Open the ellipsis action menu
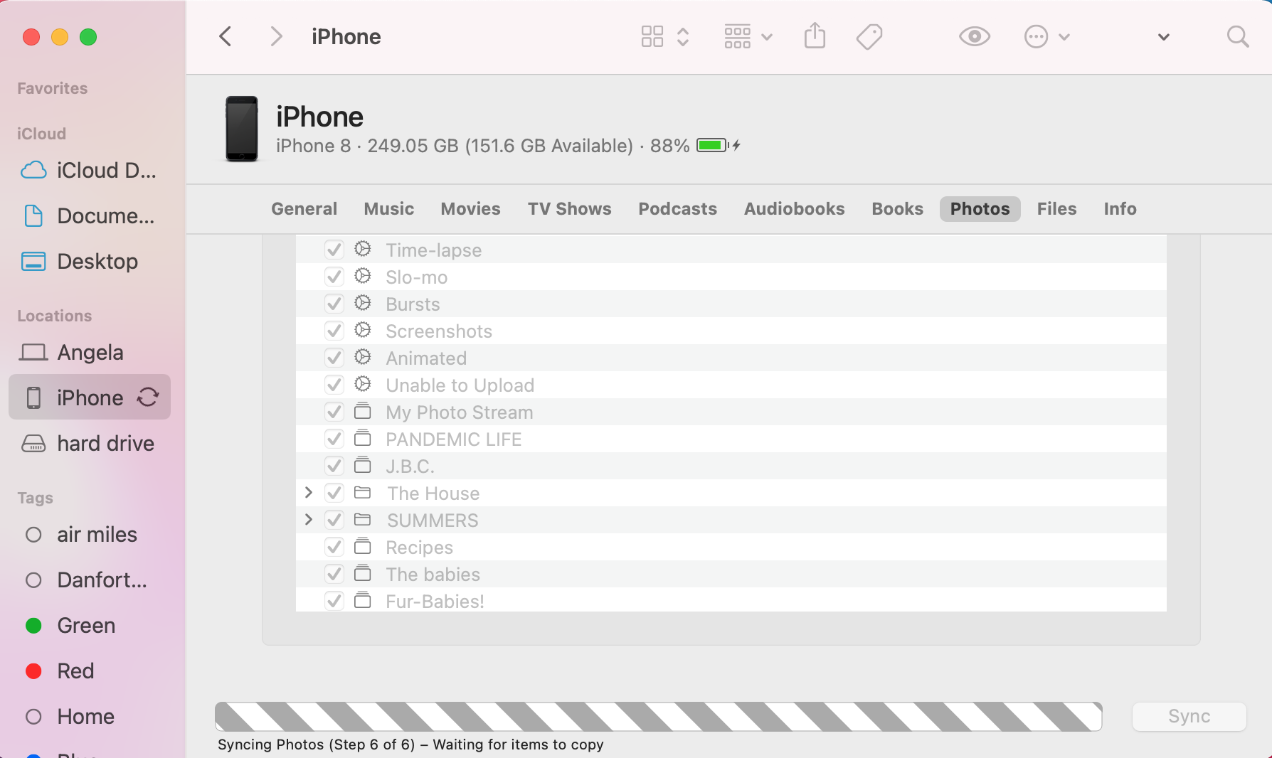Viewport: 1272px width, 758px height. [x=1046, y=36]
